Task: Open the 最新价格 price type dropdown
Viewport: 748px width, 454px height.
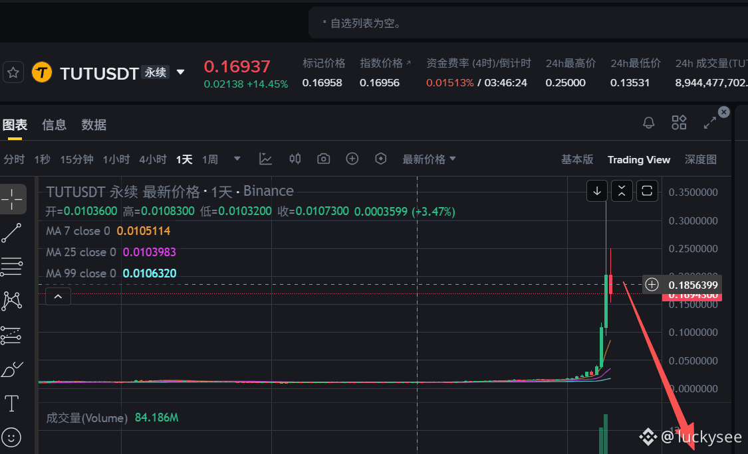Action: pyautogui.click(x=429, y=159)
